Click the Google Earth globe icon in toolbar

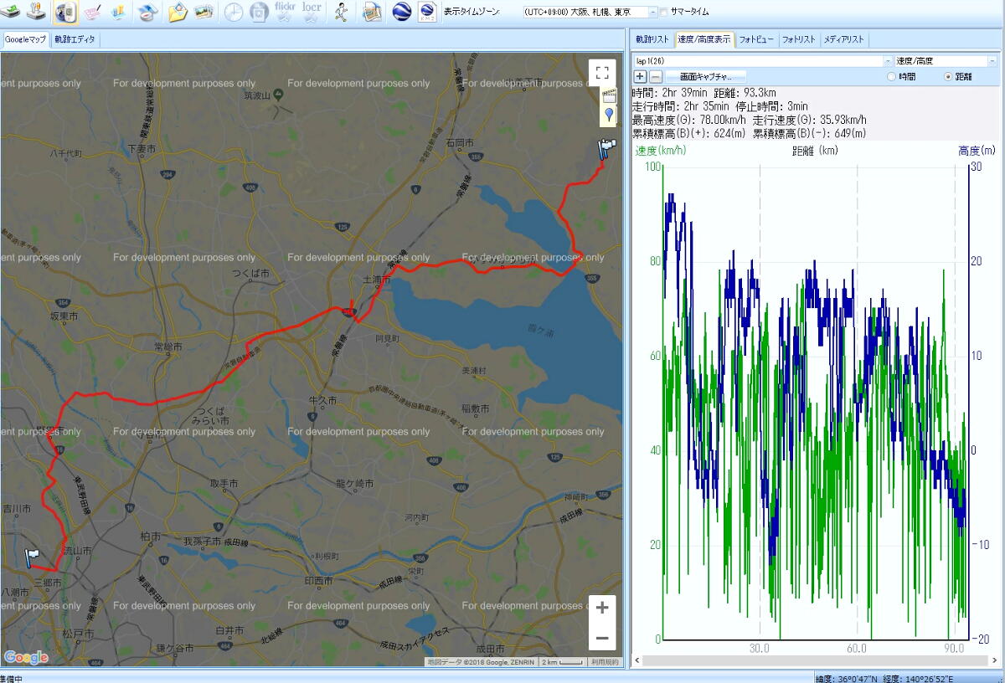pyautogui.click(x=402, y=12)
